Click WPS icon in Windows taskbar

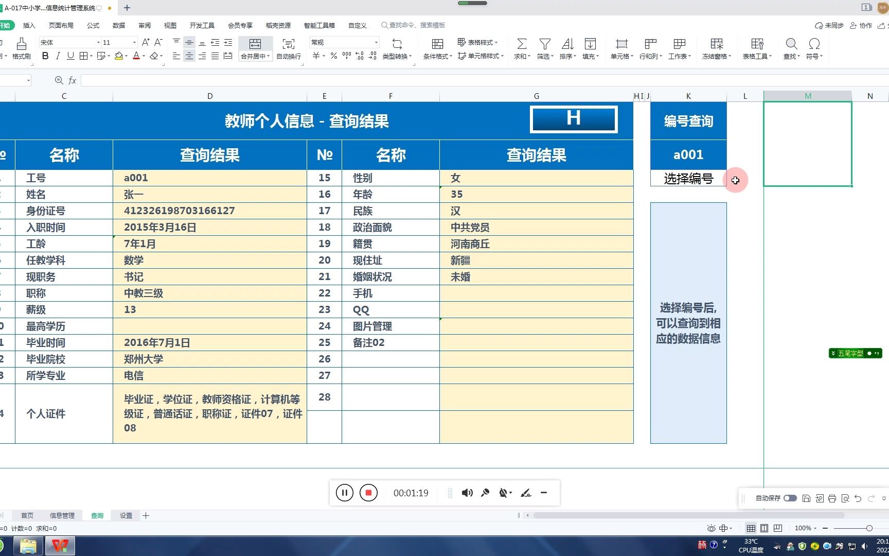pos(60,546)
